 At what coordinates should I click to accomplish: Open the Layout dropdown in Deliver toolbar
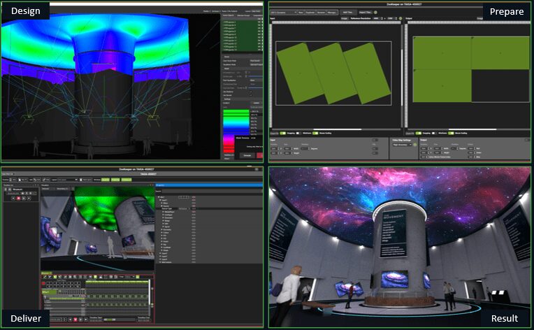tap(68, 180)
